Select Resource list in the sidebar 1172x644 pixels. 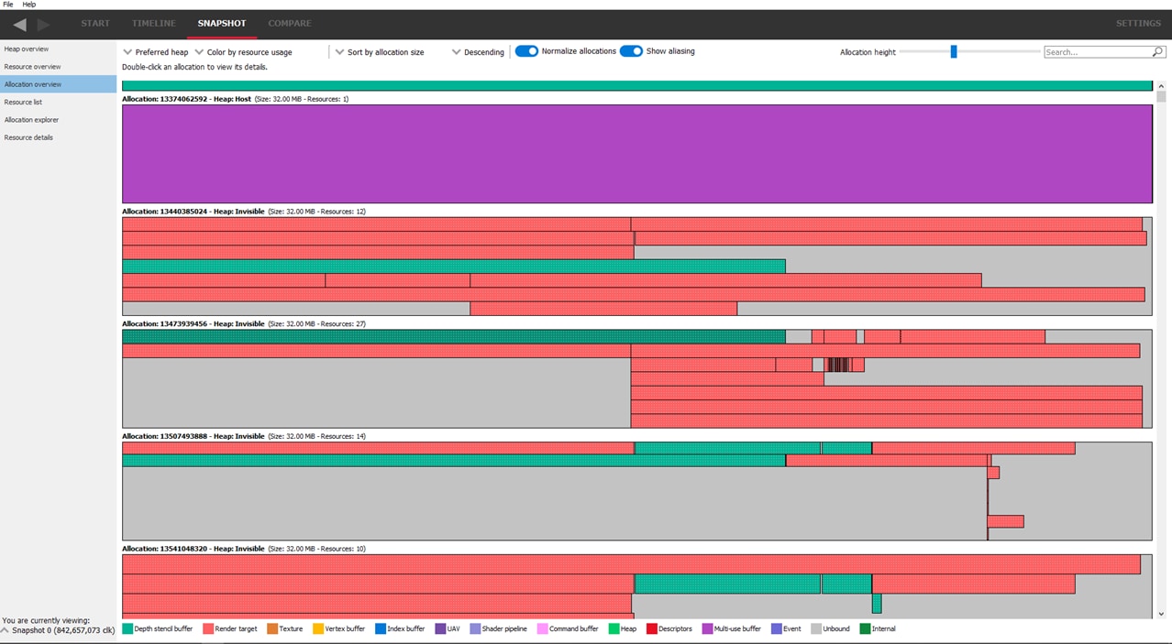(24, 102)
